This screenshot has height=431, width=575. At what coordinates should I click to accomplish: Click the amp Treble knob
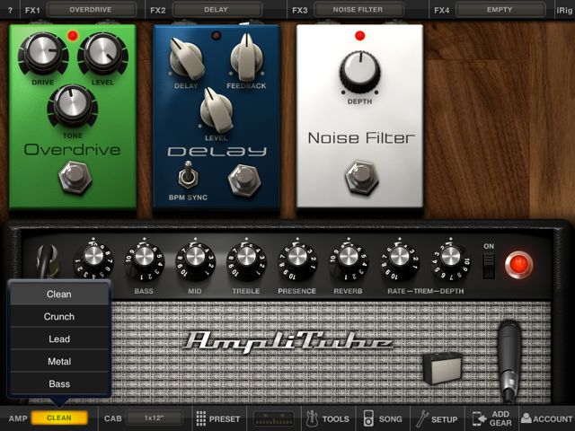(246, 259)
